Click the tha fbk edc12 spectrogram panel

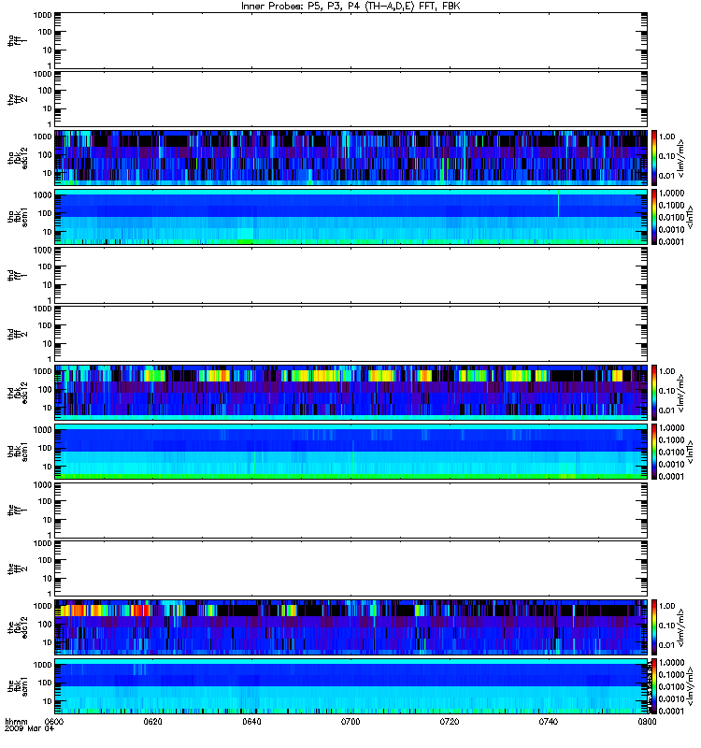(351, 158)
